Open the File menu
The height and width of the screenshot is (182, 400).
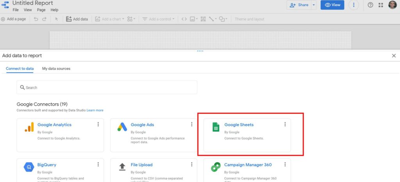coord(16,10)
